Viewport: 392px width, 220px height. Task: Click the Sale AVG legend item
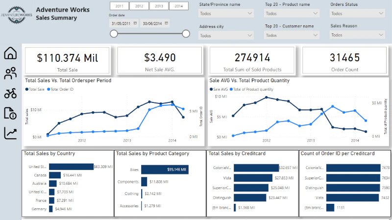(x=219, y=89)
